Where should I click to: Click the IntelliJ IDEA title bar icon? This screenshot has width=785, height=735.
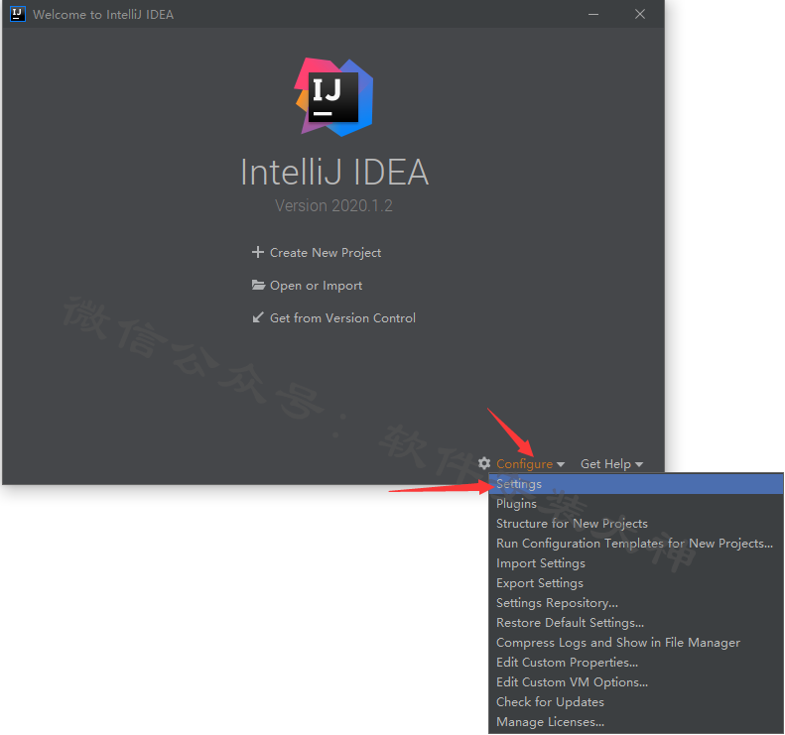(18, 14)
